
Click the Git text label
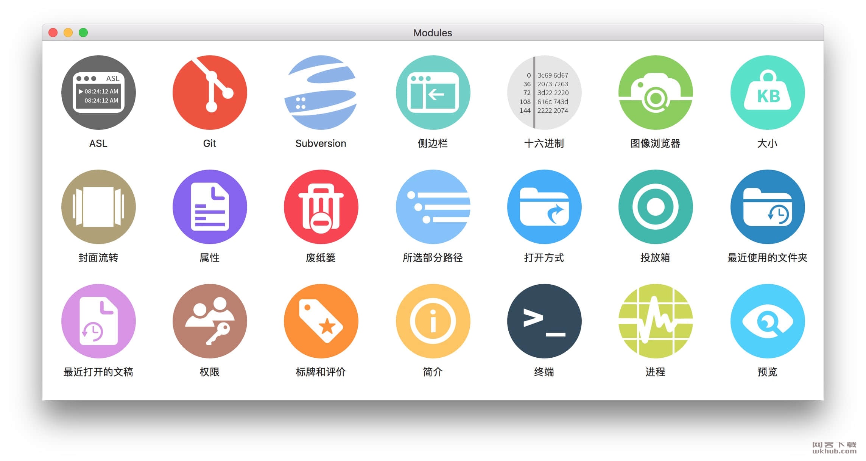210,143
